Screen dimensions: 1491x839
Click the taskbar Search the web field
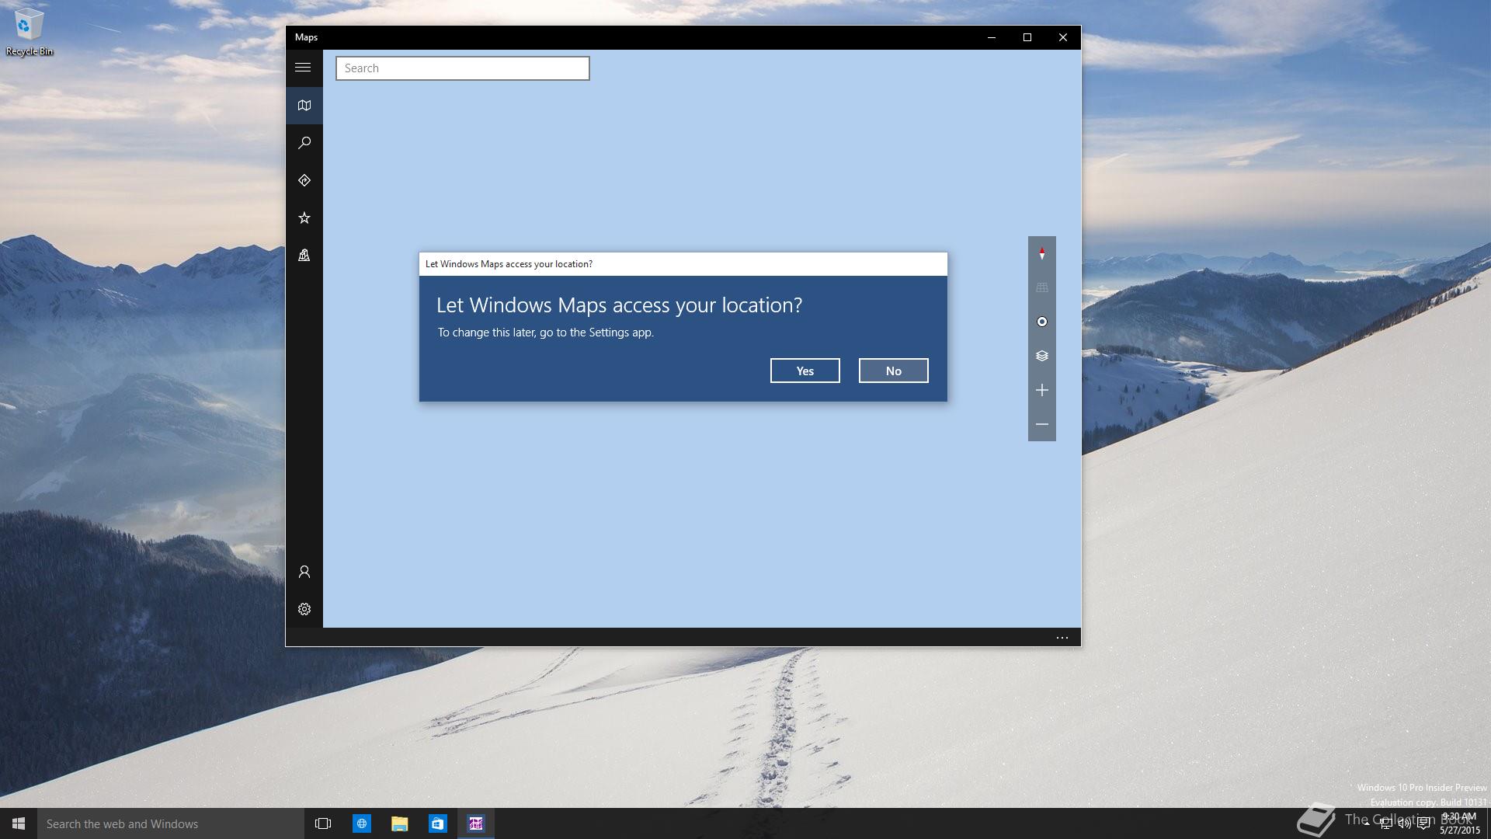pos(171,823)
